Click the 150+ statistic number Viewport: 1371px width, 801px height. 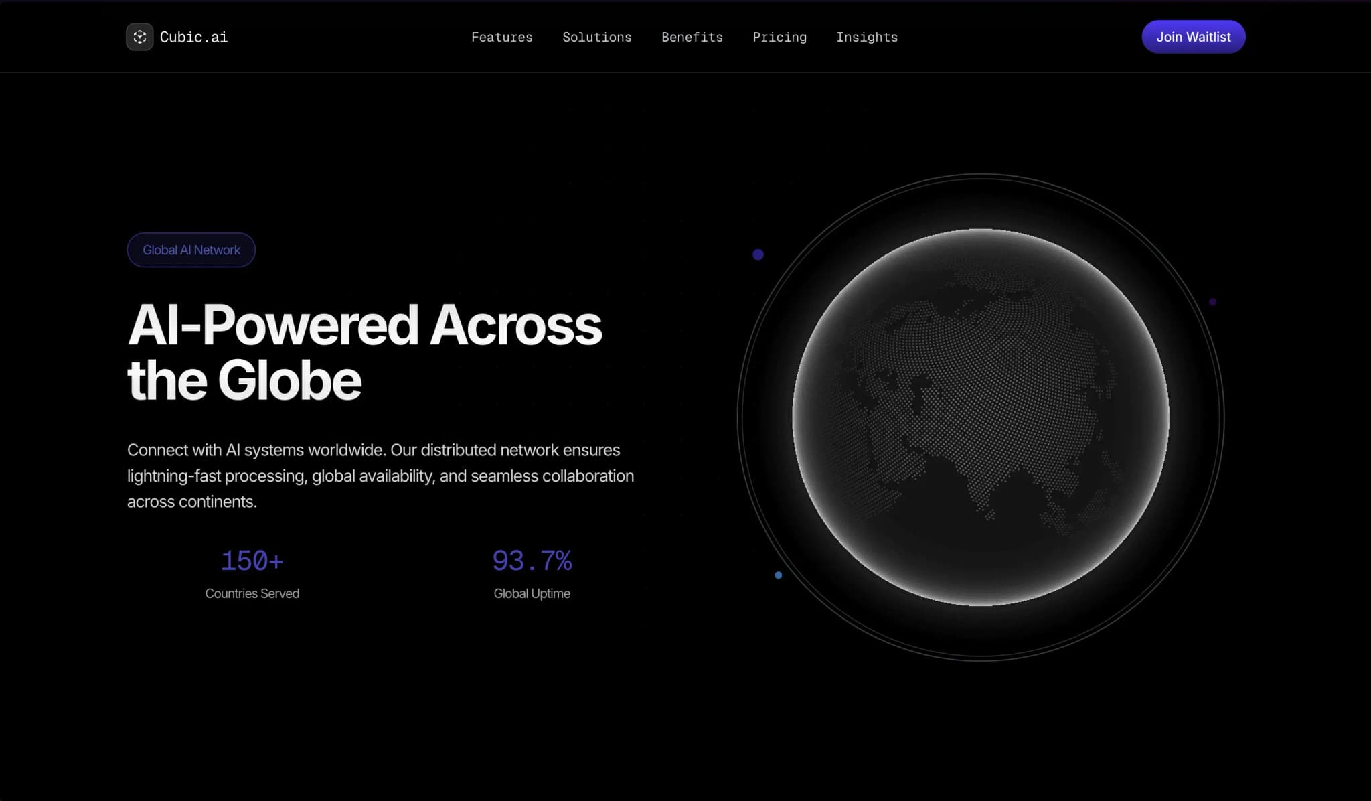click(252, 561)
